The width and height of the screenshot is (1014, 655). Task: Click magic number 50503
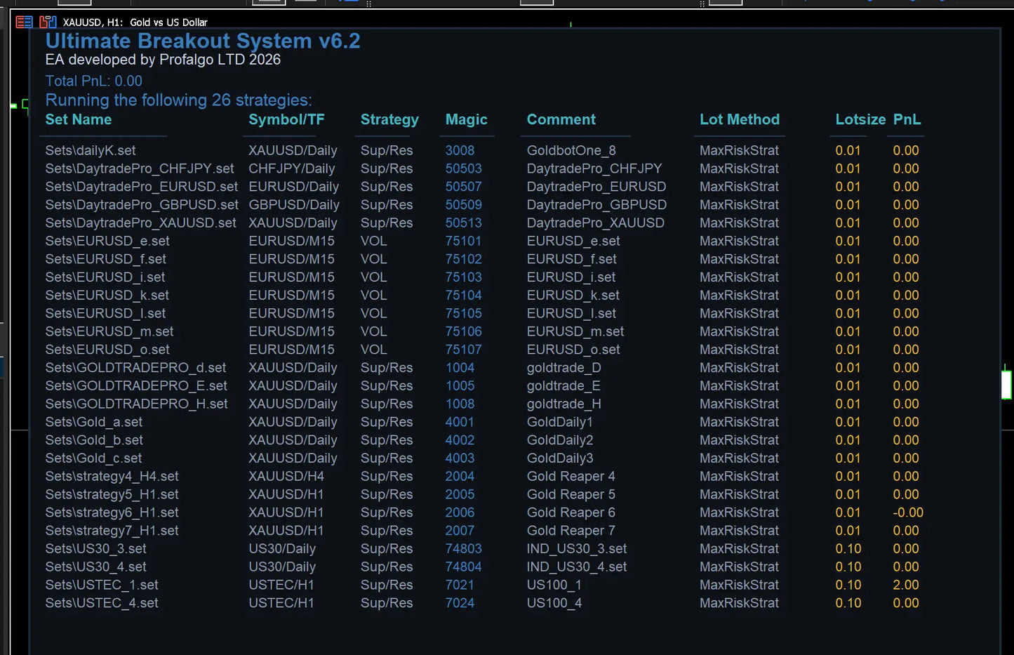pyautogui.click(x=464, y=168)
